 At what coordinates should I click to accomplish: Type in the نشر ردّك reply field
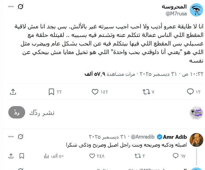(x=111, y=112)
